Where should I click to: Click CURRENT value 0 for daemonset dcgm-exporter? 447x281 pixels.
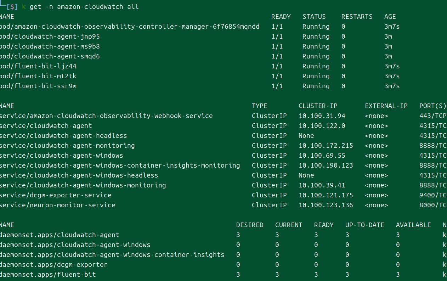pos(277,265)
